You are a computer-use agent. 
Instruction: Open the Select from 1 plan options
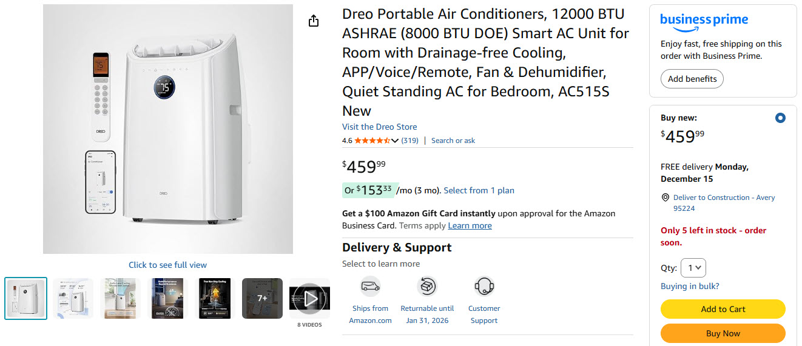tap(479, 190)
